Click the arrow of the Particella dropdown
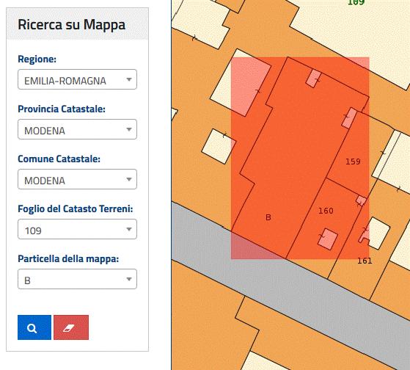Screen dimensions: 410x370 click(x=129, y=279)
